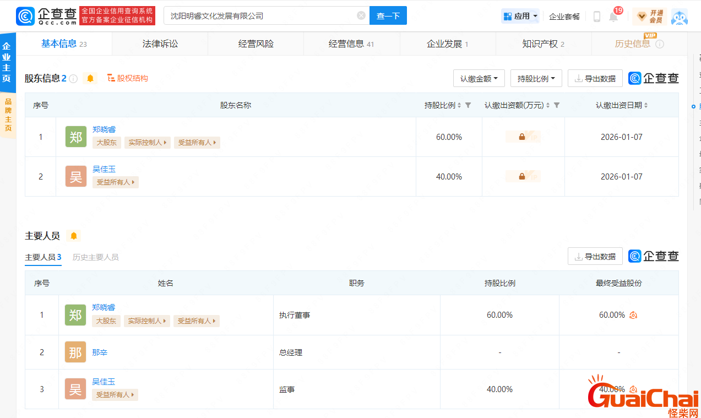Click the 股权结构 link

(128, 78)
